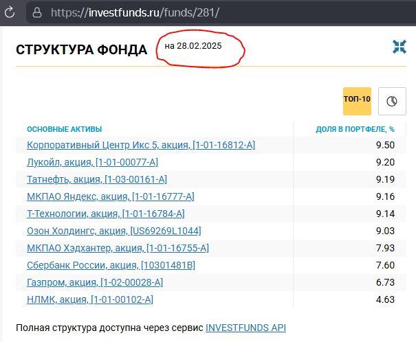Click the ОСНОВНЫЕ АКТИВЫ column header
Screen dimensions: 416x342
coord(64,129)
